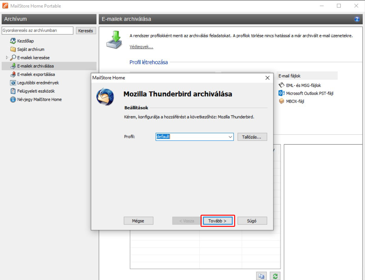Screen dimensions: 365x280
Task: Select E-mailek exportálása in the sidebar
Action: (36, 74)
